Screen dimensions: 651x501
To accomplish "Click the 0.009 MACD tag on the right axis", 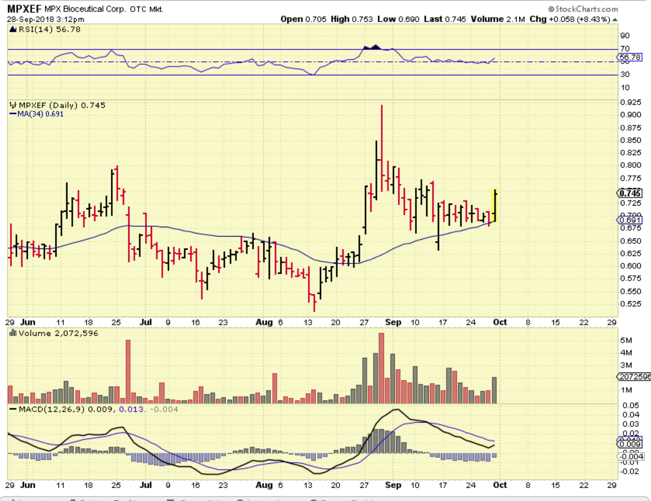I will (630, 444).
